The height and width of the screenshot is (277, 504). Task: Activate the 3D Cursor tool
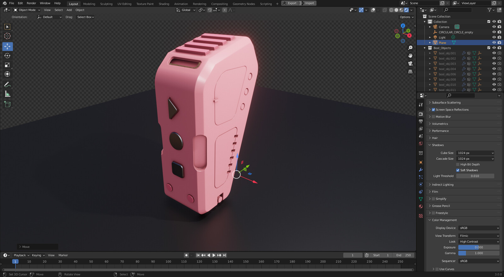pos(8,36)
